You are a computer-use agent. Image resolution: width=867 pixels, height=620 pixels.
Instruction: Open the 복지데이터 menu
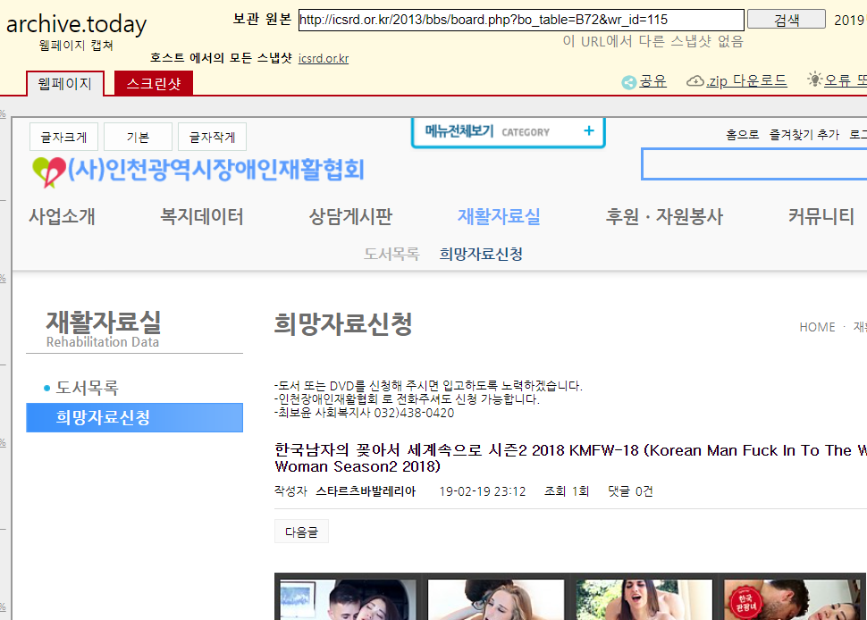coord(201,216)
